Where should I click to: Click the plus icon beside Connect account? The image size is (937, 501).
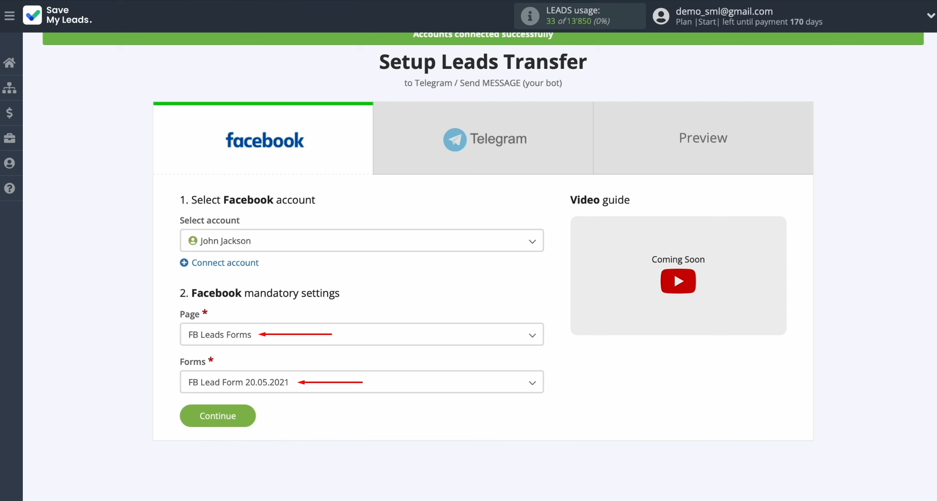[184, 263]
